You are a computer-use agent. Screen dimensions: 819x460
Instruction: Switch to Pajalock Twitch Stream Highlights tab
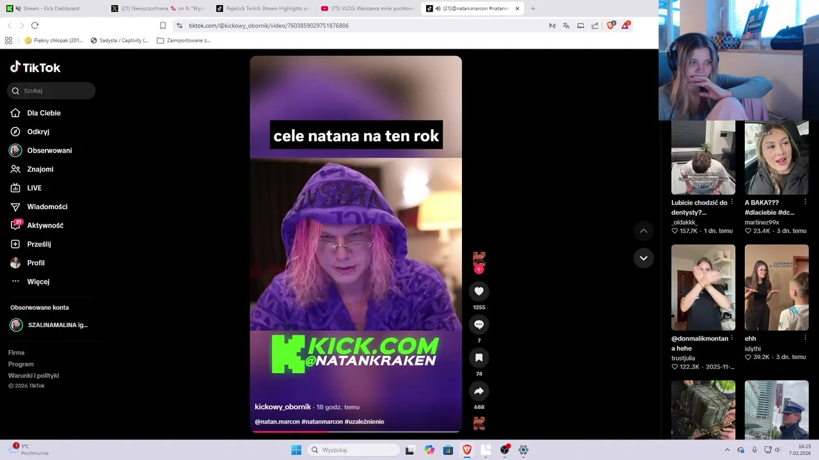(x=262, y=8)
